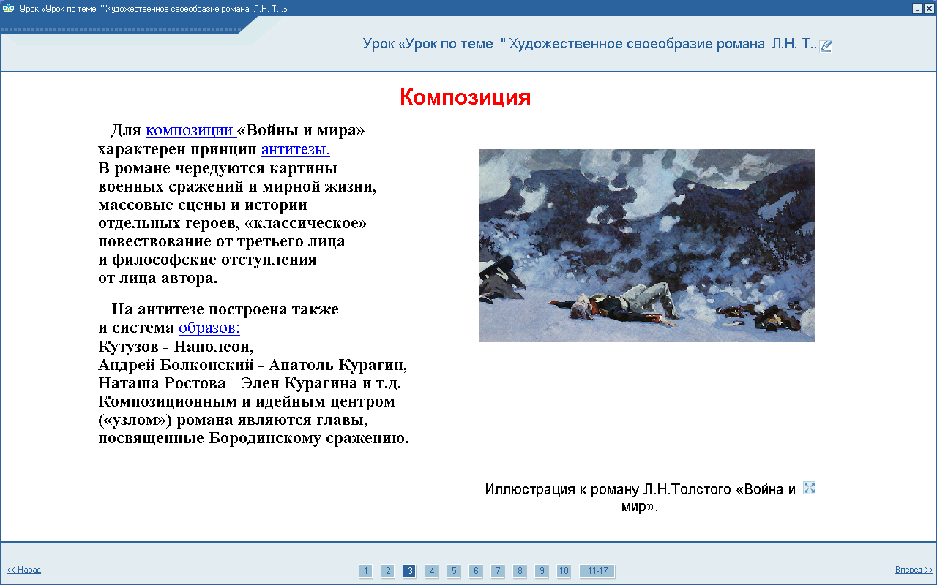This screenshot has width=937, height=585.
Task: Close the lesson window
Action: tap(929, 7)
